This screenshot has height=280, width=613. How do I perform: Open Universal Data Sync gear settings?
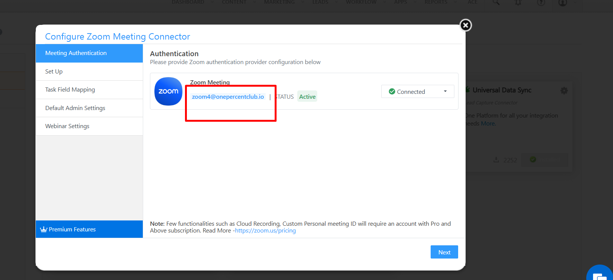click(564, 90)
